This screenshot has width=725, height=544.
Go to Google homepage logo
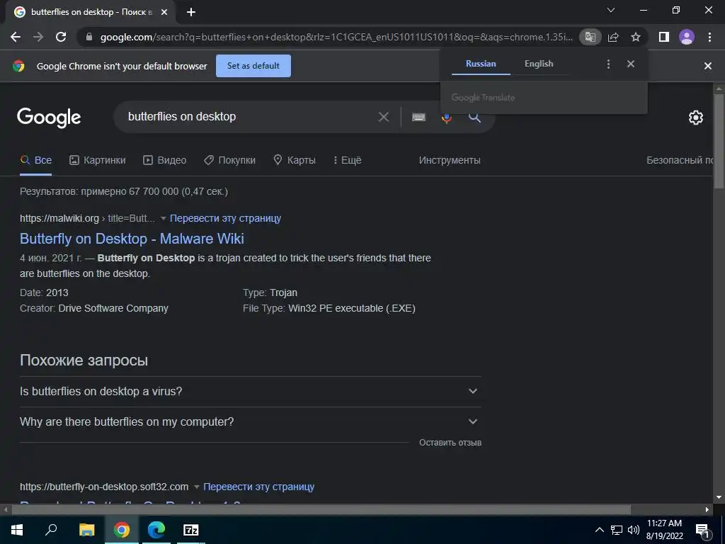(49, 118)
